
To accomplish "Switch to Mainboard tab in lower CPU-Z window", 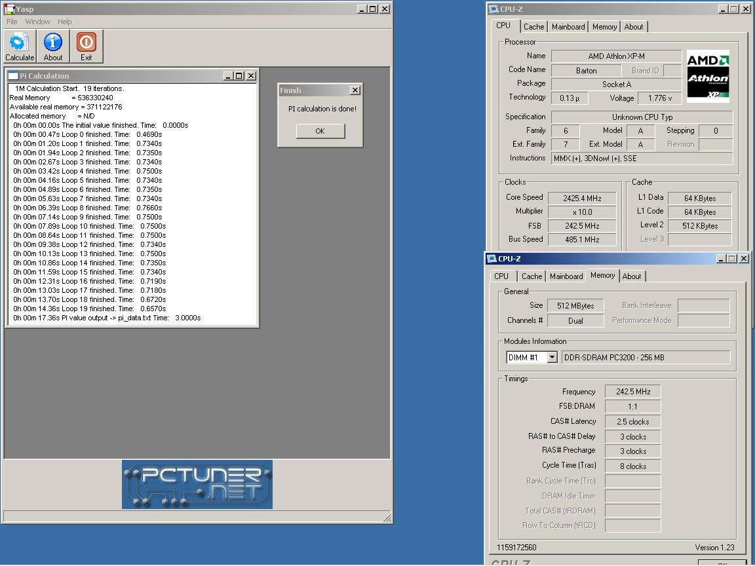I will click(566, 276).
